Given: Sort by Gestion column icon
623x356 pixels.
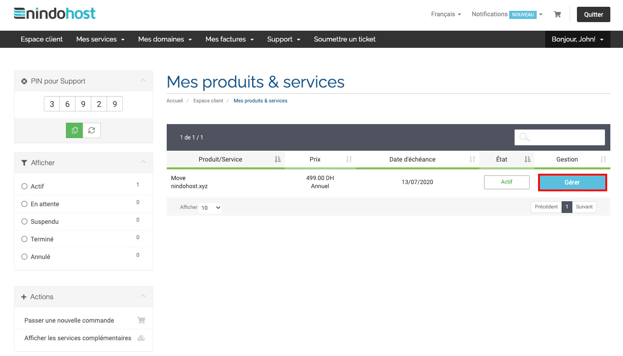Looking at the screenshot, I should 603,159.
